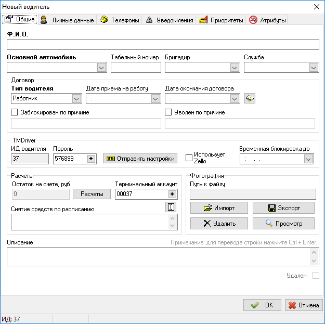Enable Заблокирован по причине checkbox
This screenshot has height=324, width=325.
[15, 112]
